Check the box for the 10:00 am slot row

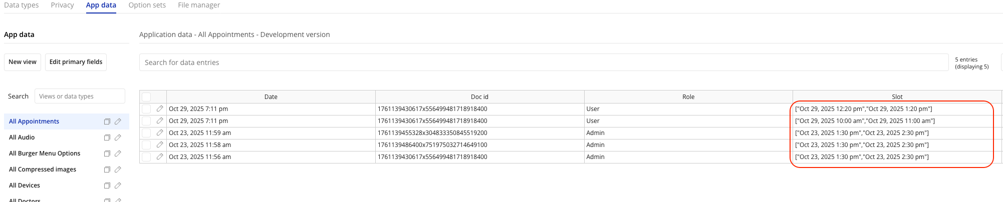click(146, 121)
